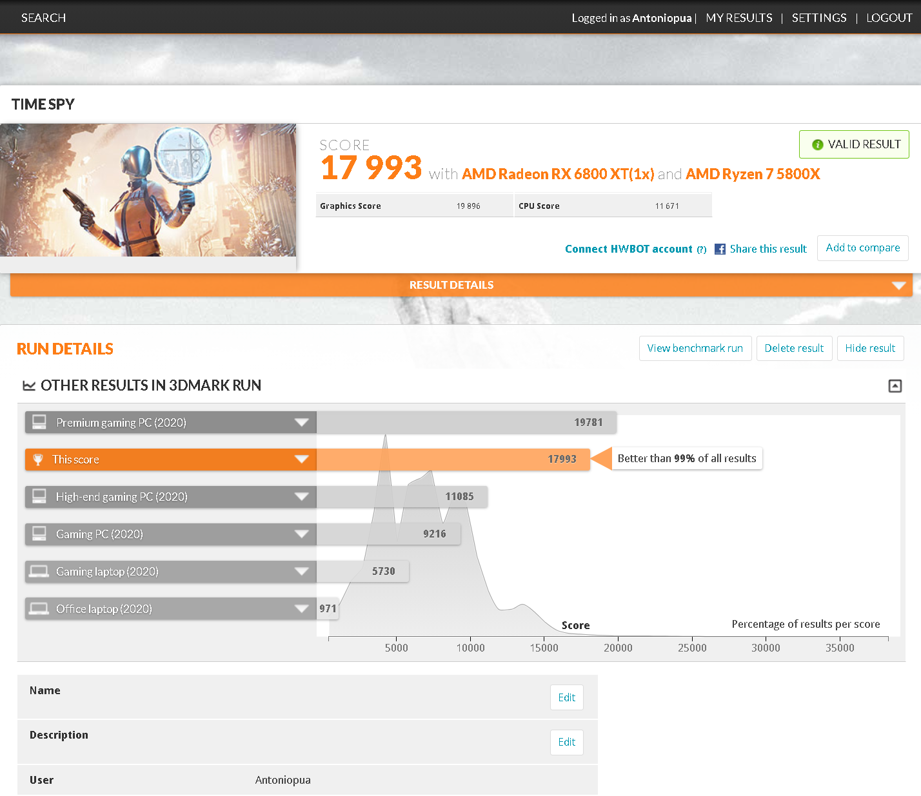Click the 19781 Premium gaming PC bar

click(x=466, y=423)
